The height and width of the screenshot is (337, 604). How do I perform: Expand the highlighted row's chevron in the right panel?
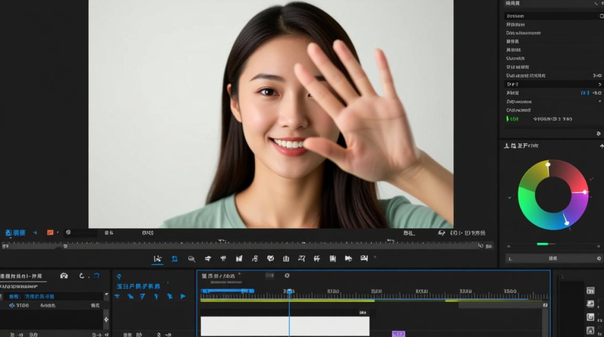click(x=600, y=84)
